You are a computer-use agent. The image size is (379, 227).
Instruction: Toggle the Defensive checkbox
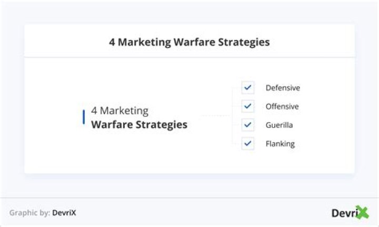(x=248, y=87)
